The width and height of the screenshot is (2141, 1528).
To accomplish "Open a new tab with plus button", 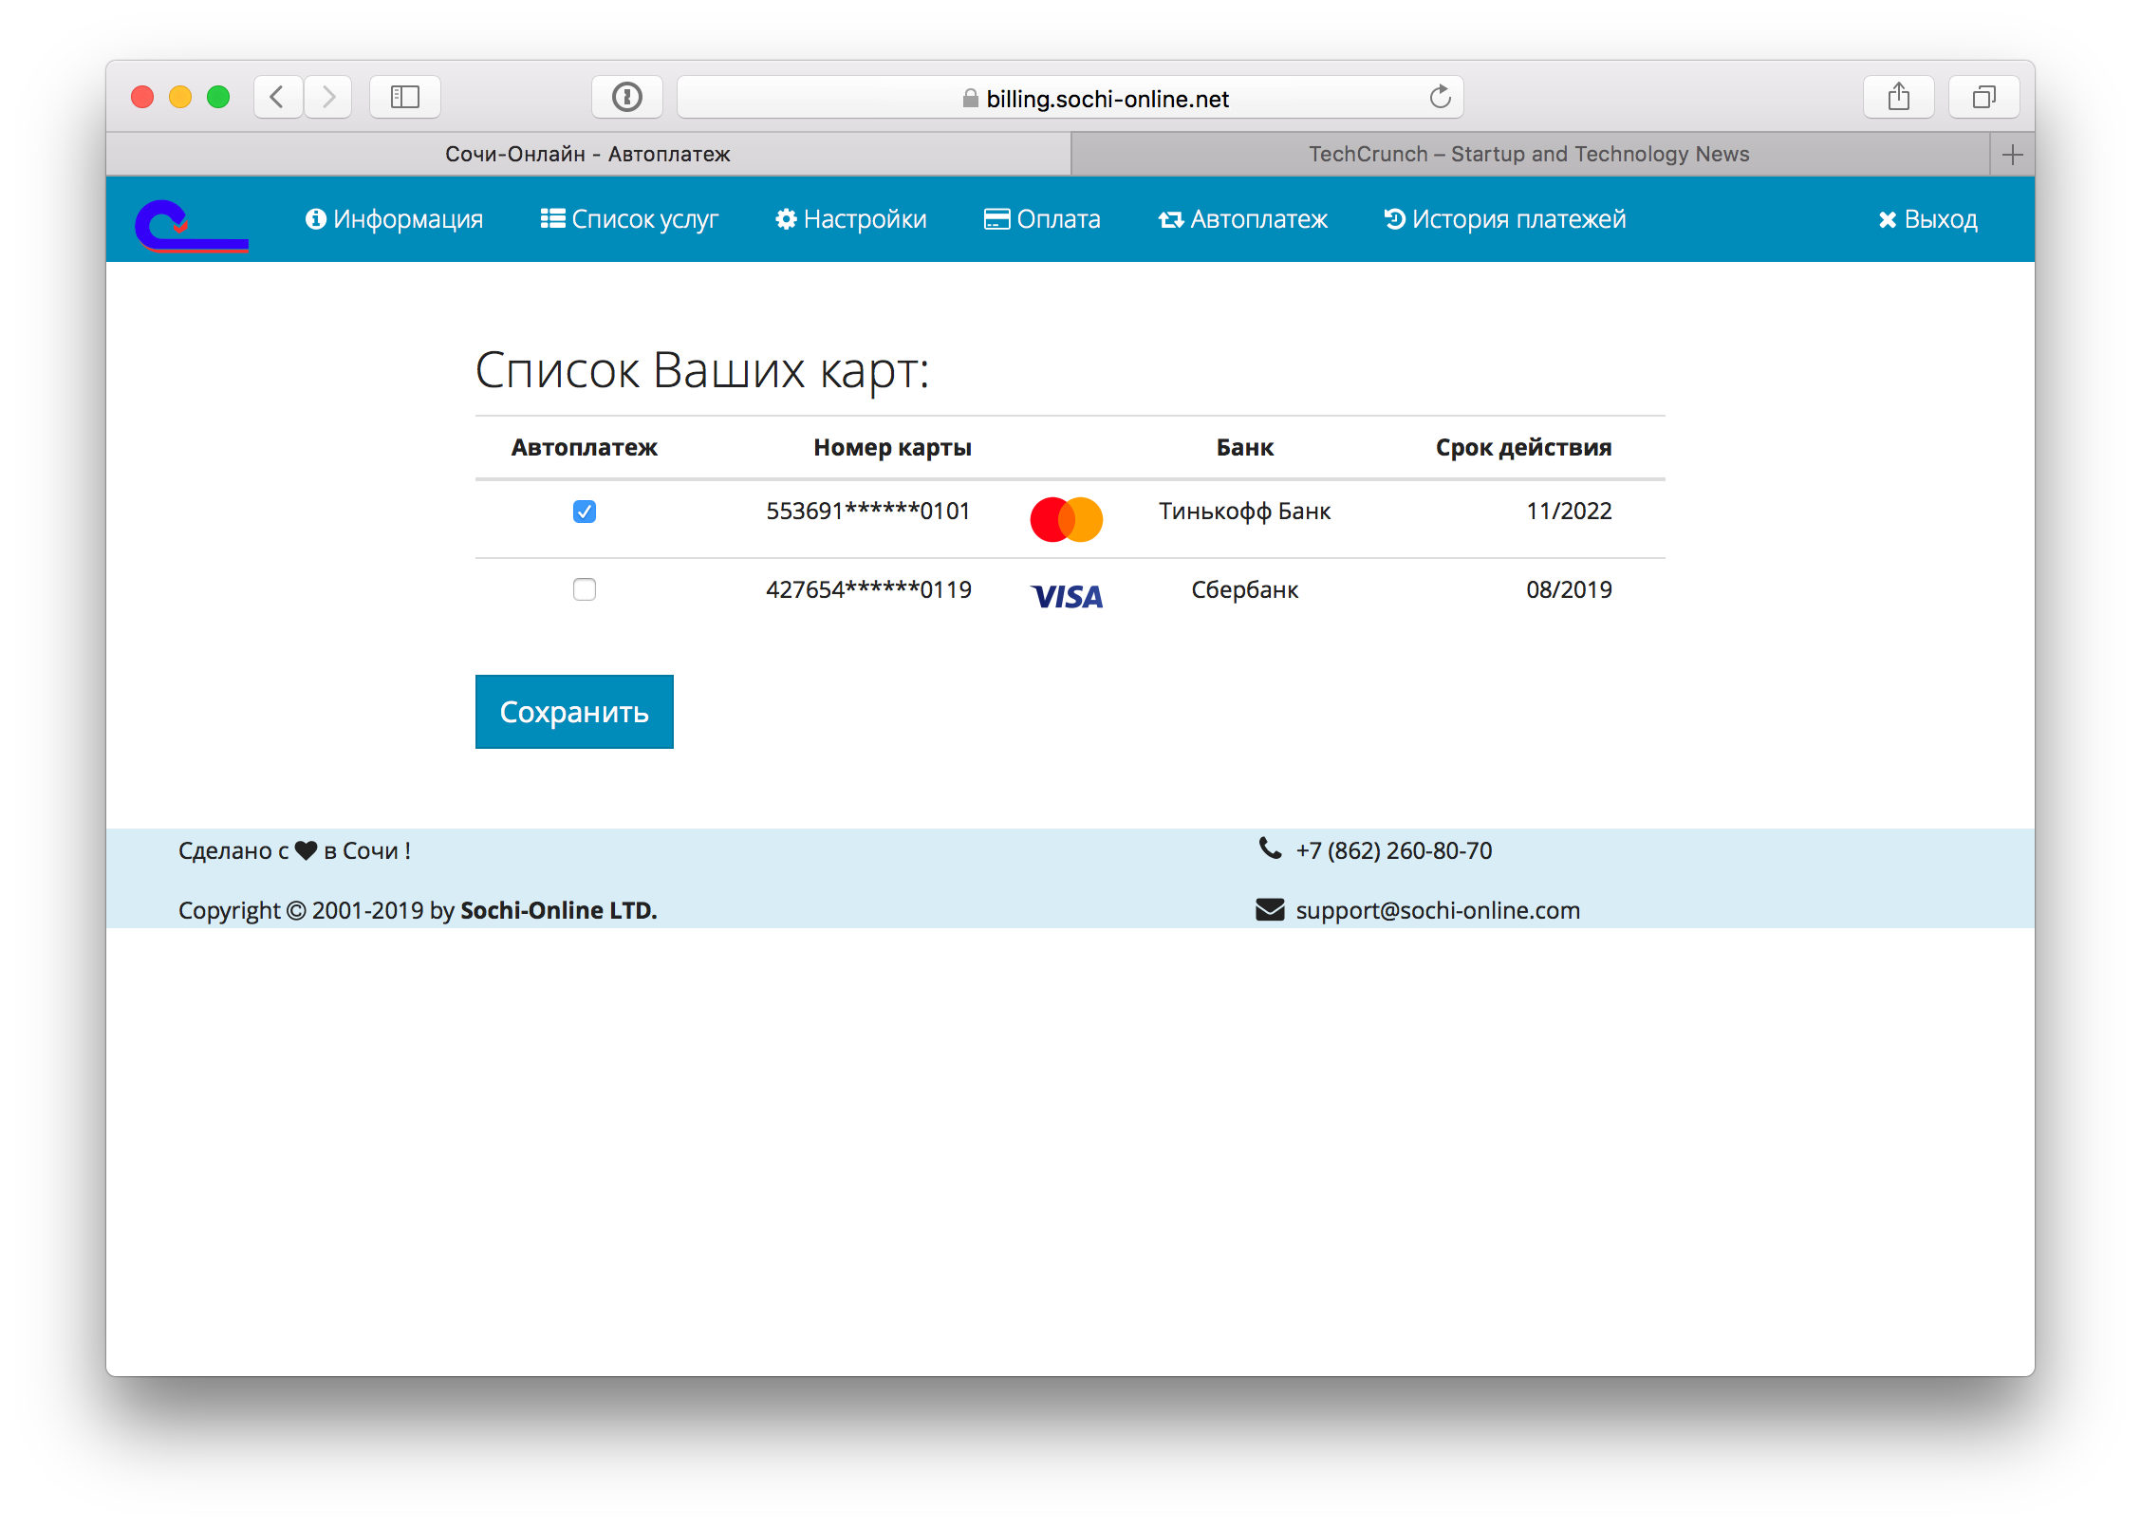I will click(x=2012, y=155).
